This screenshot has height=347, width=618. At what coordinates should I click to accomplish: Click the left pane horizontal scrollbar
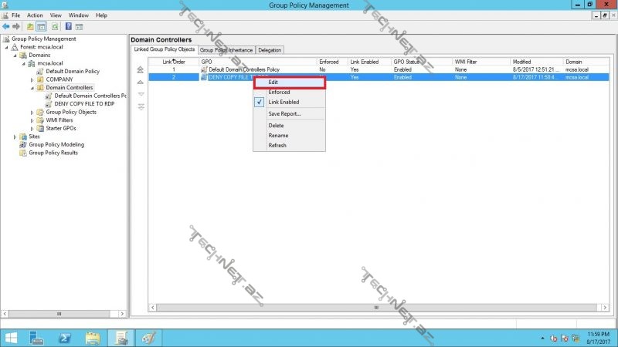[x=62, y=314]
